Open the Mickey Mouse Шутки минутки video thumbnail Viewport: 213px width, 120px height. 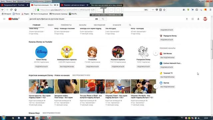(41, 86)
